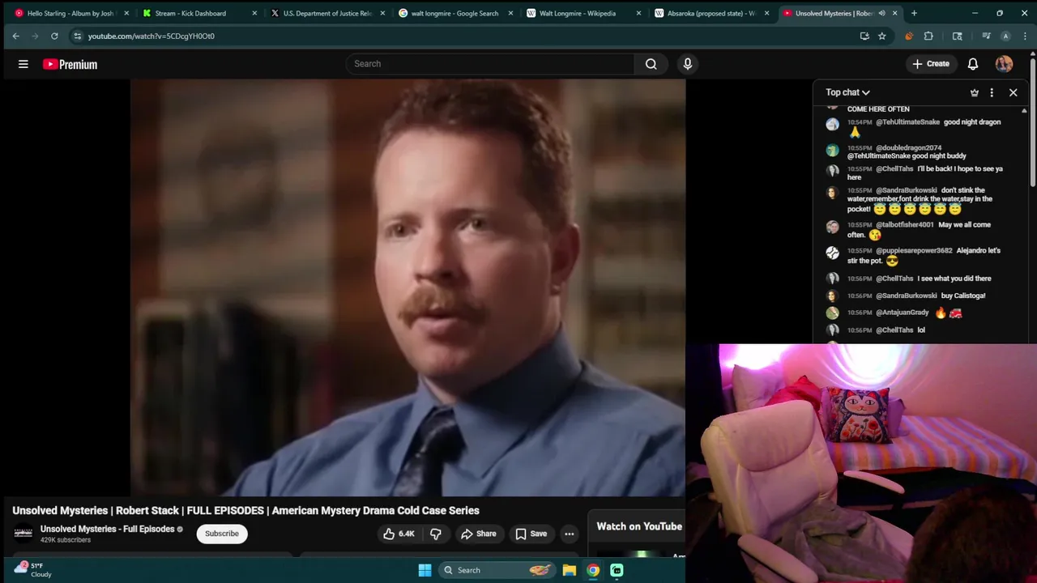
Task: Click the YouTube search input field
Action: [x=490, y=64]
